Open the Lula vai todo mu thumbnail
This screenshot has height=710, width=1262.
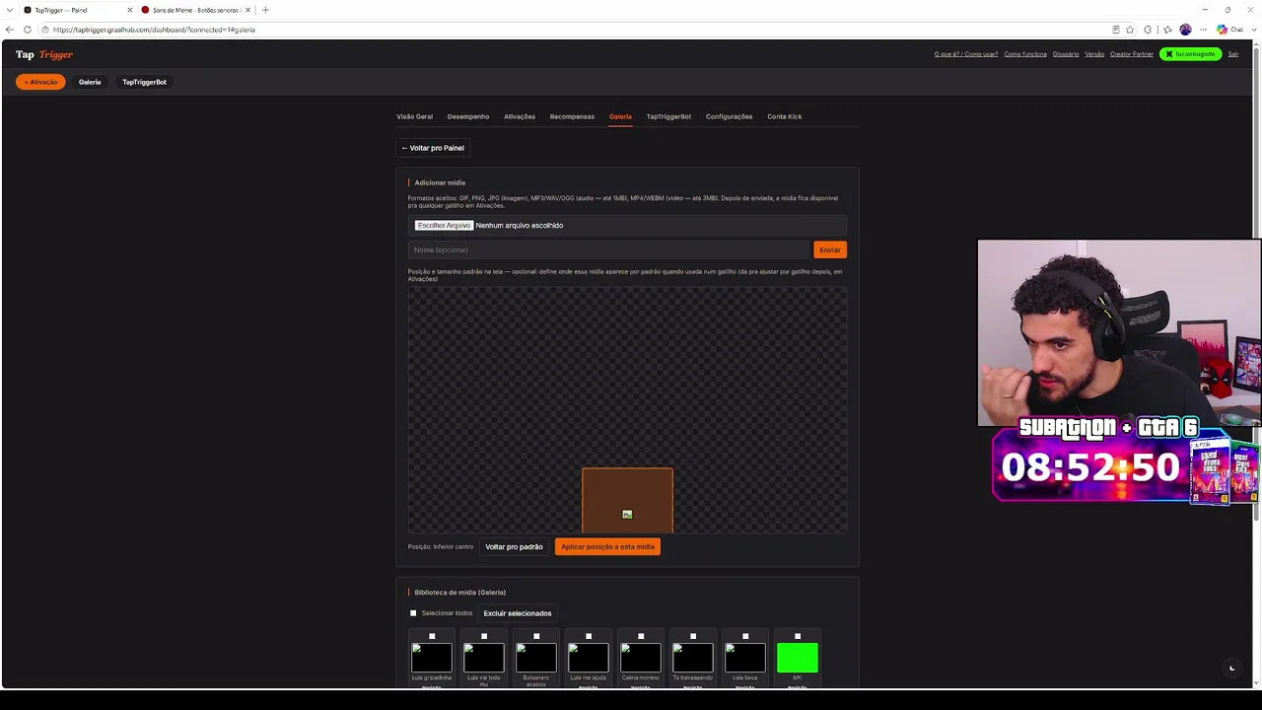pyautogui.click(x=484, y=658)
